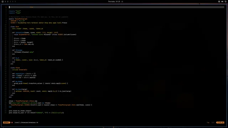The image size is (228, 128).
Task: Click the raise ArgumentError line
Action: (x=45, y=34)
